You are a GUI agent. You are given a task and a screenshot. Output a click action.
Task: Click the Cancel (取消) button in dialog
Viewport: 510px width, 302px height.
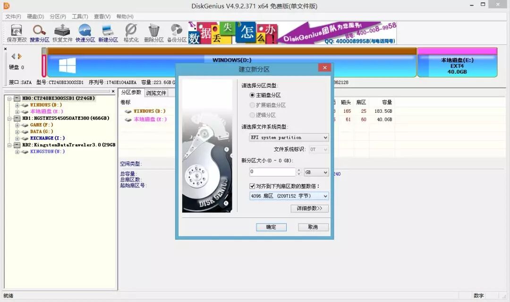coord(313,227)
